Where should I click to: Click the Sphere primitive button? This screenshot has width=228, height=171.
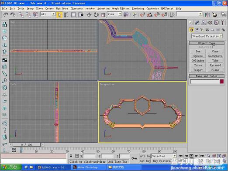click(198, 56)
